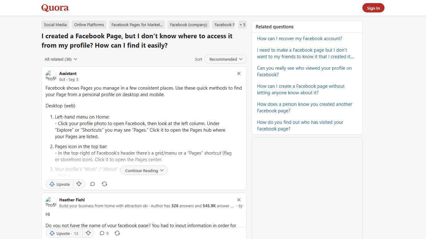This screenshot has height=239, width=426.
Task: Expand the All related (36) filter
Action: pyautogui.click(x=61, y=59)
